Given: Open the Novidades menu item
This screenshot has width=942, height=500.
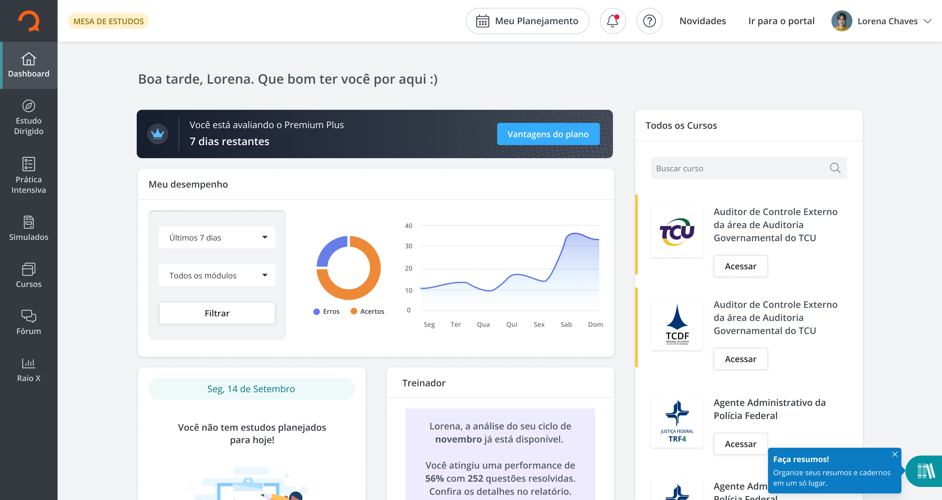Looking at the screenshot, I should (x=702, y=21).
